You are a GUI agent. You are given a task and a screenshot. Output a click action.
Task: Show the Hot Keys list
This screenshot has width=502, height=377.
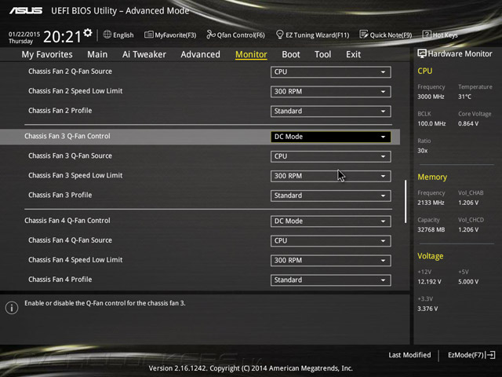[x=440, y=35]
